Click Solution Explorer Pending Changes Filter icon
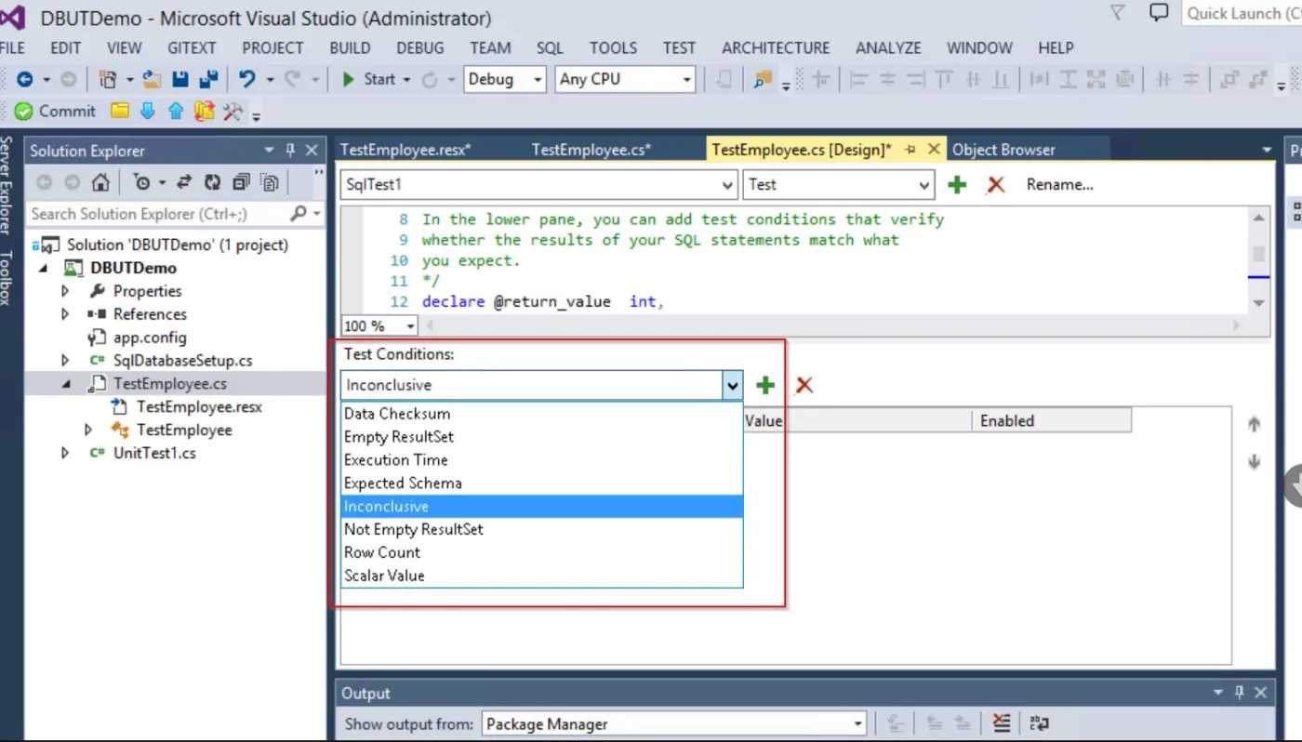The width and height of the screenshot is (1302, 742). (x=140, y=182)
